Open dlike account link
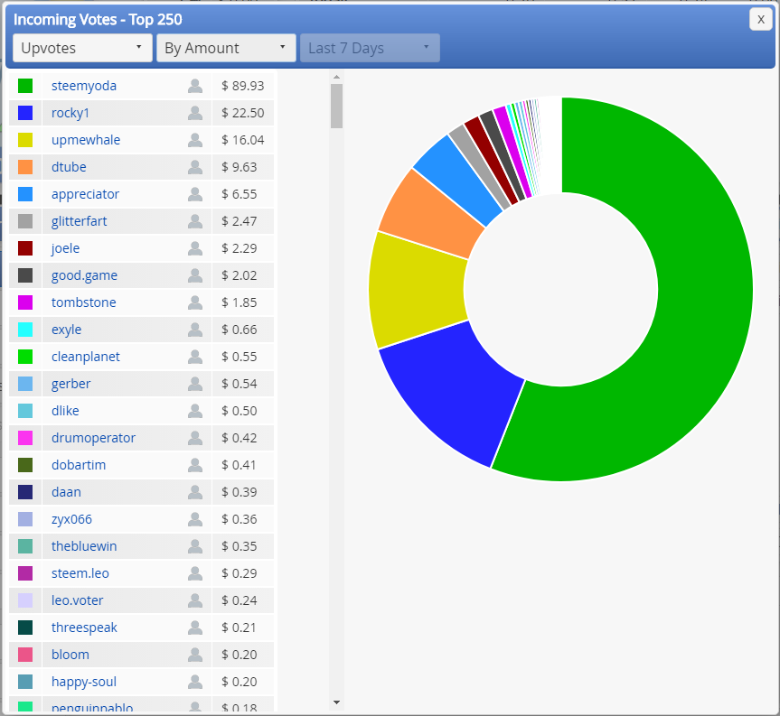 (x=65, y=411)
